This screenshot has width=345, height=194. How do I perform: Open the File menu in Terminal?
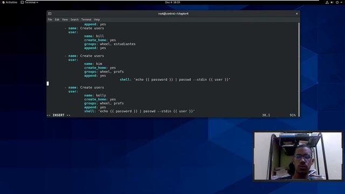click(50, 19)
